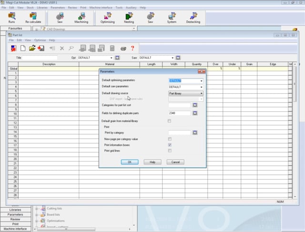The height and width of the screenshot is (232, 305).
Task: Select the Review sidebar button
Action: (x=15, y=219)
